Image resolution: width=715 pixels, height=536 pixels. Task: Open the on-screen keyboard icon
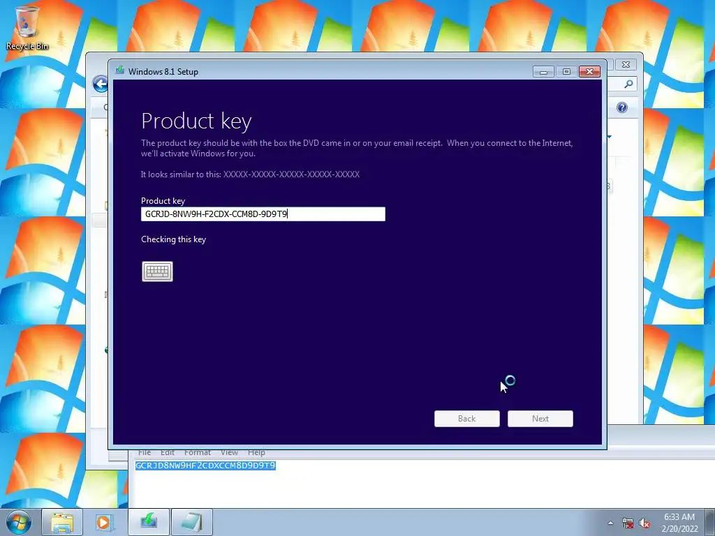point(157,271)
